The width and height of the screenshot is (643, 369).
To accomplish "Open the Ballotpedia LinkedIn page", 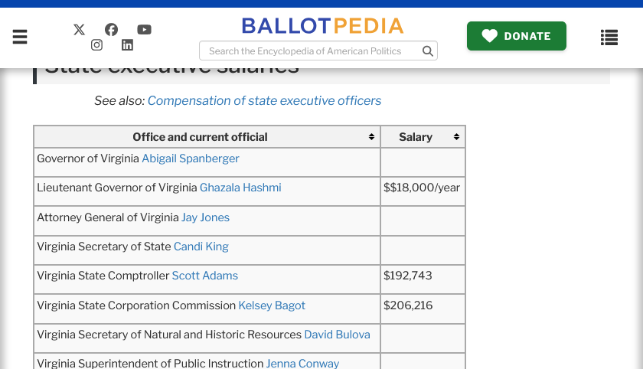I will point(127,45).
